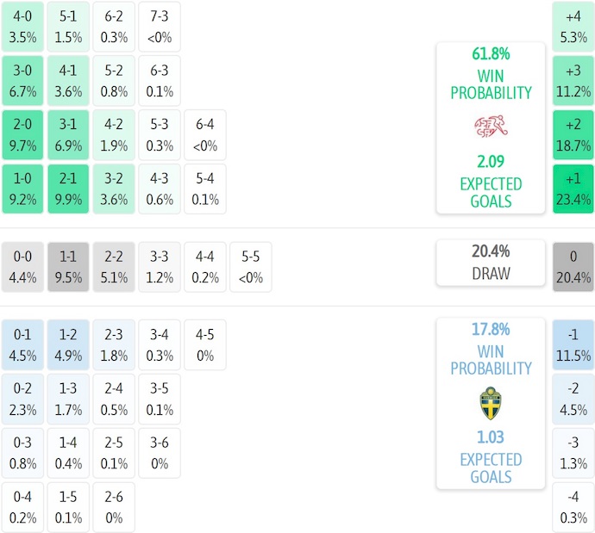Select the 1-2 scoreline cell
This screenshot has width=595, height=533.
[x=68, y=344]
